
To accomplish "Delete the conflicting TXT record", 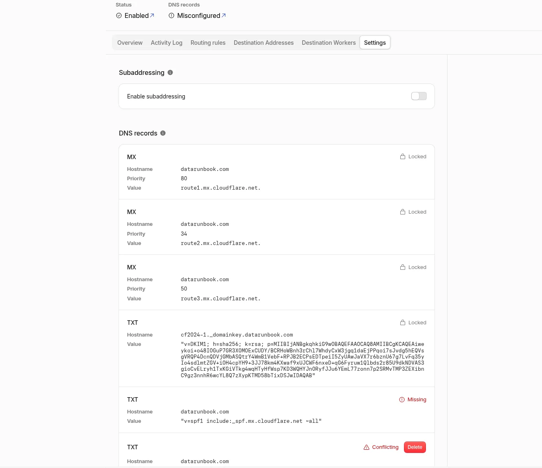I will point(415,447).
